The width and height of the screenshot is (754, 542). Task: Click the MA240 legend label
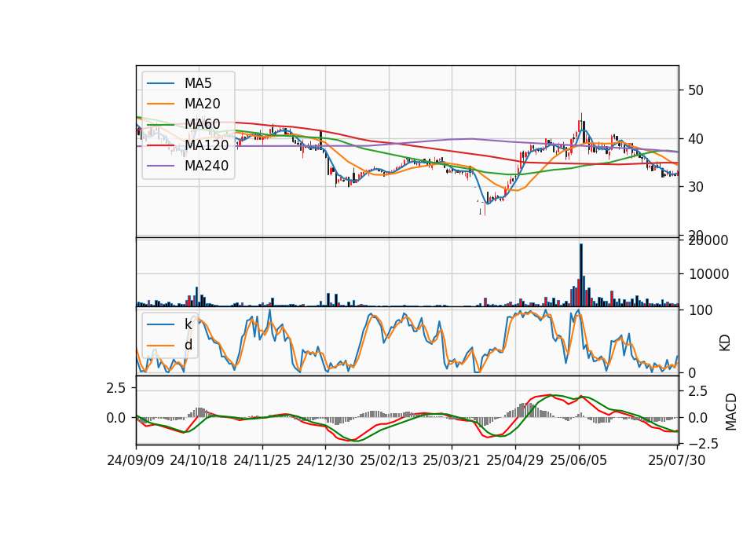pyautogui.click(x=207, y=166)
